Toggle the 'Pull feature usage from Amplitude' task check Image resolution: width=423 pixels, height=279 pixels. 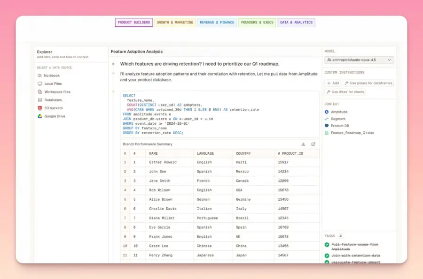click(x=327, y=245)
